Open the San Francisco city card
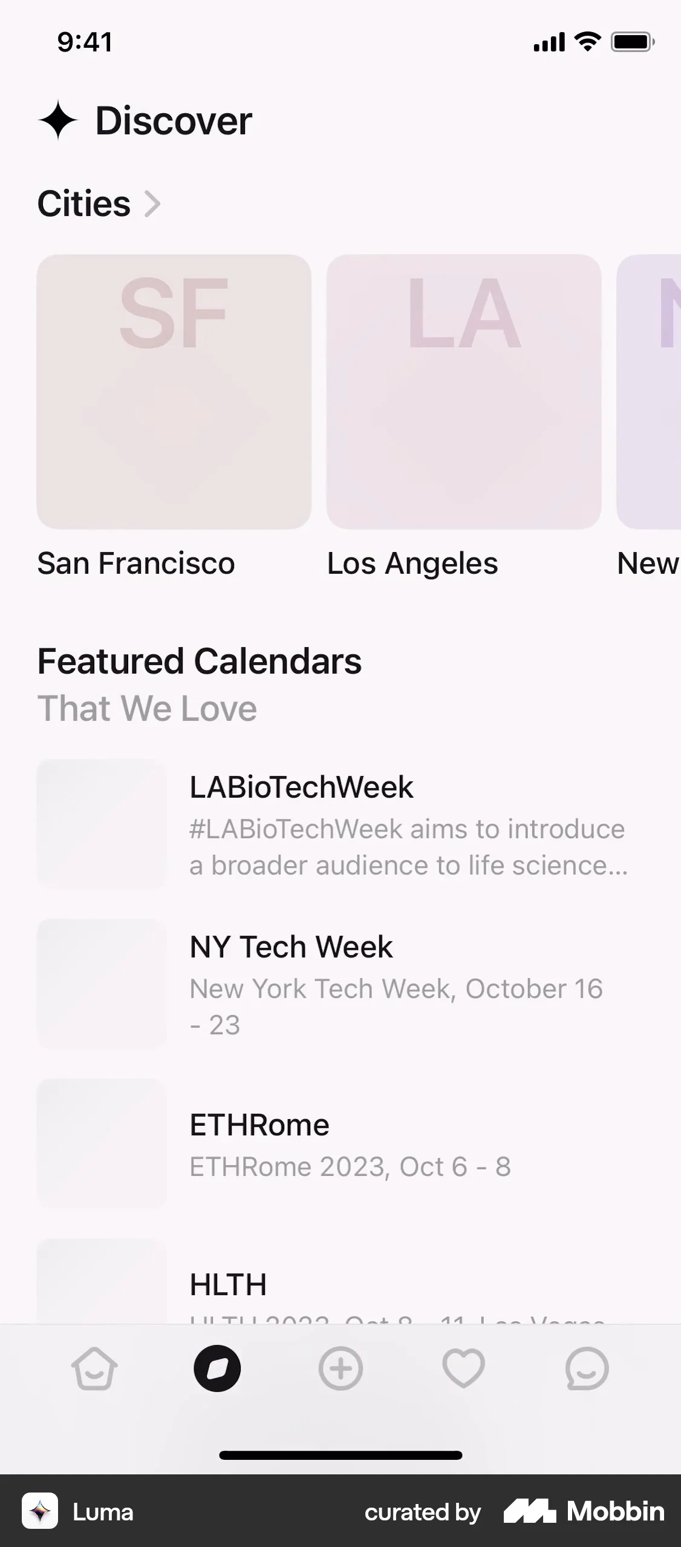Screen dimensions: 681x1547 (x=174, y=392)
